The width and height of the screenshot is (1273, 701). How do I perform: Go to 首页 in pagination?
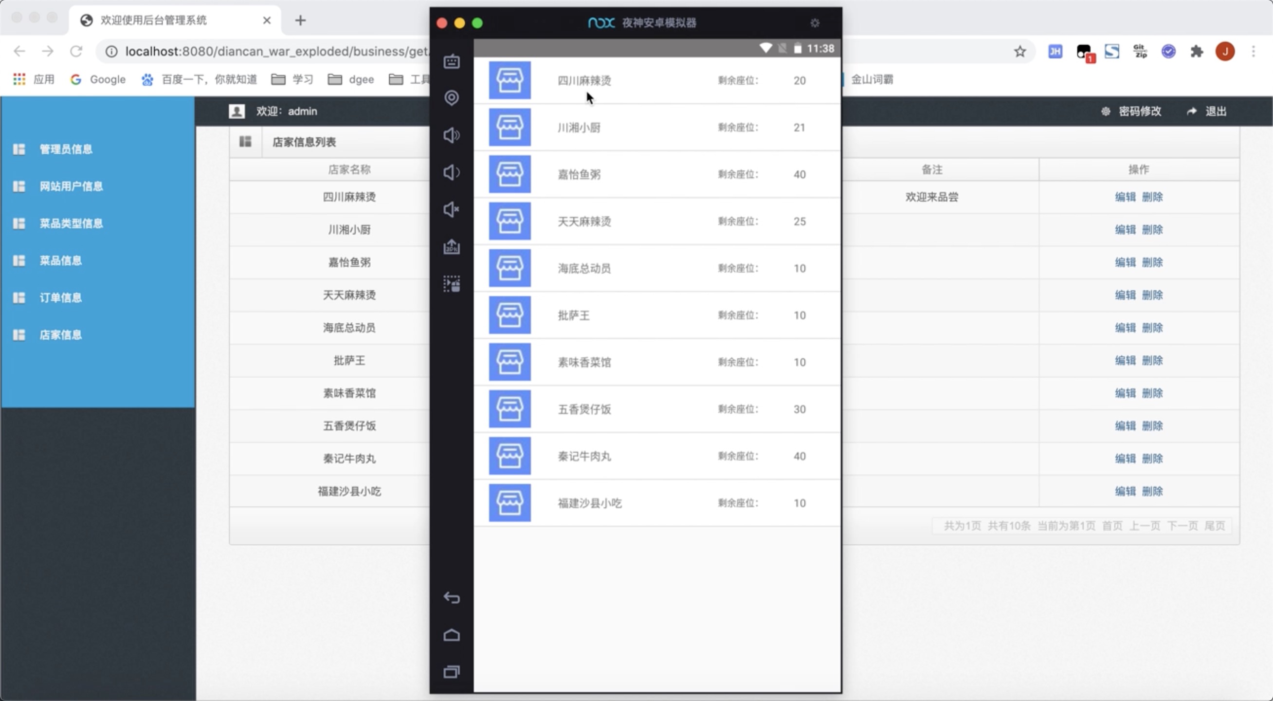[1112, 525]
